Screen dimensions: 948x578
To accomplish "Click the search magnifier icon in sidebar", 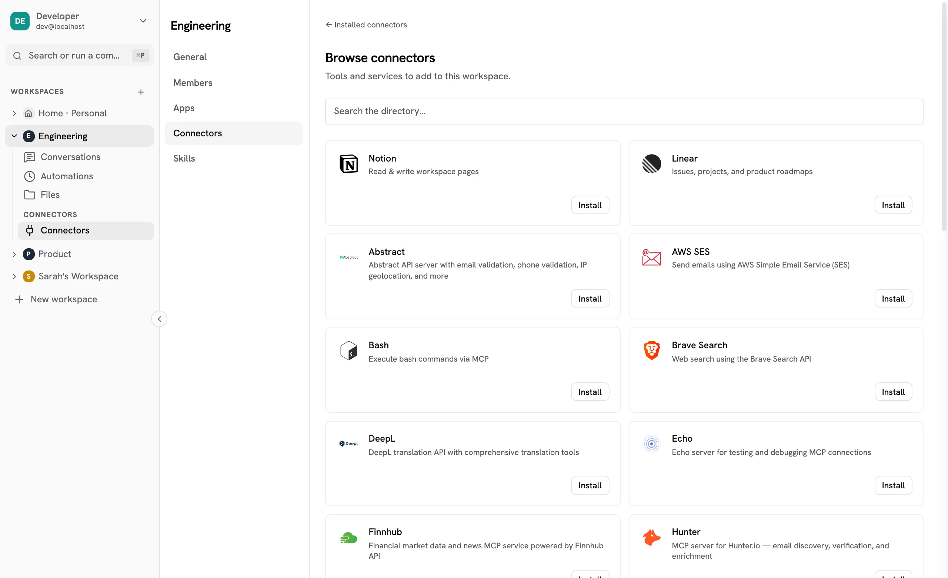I will click(x=17, y=56).
